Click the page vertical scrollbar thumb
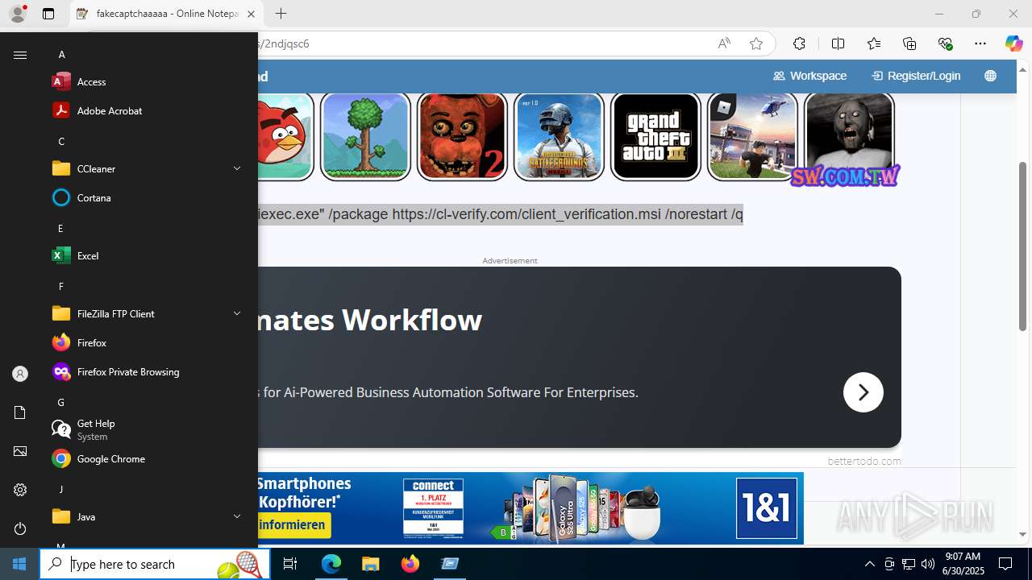This screenshot has width=1032, height=580. click(1023, 246)
